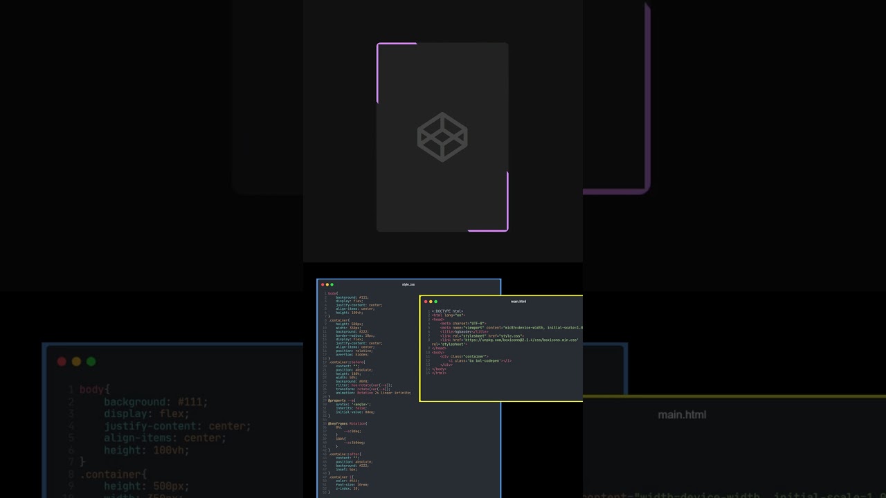
Task: Click the CodePen logo in the preview card
Action: click(x=442, y=137)
